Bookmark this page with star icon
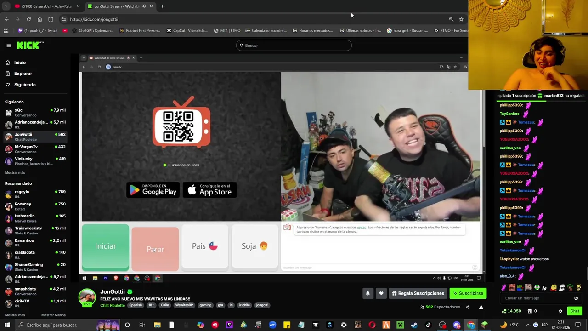The height and width of the screenshot is (331, 588). tap(461, 19)
